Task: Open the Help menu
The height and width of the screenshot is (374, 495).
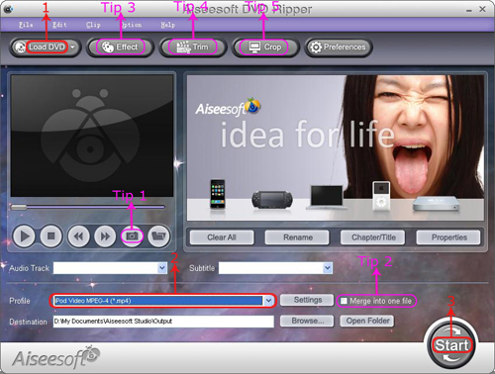Action: coord(167,25)
